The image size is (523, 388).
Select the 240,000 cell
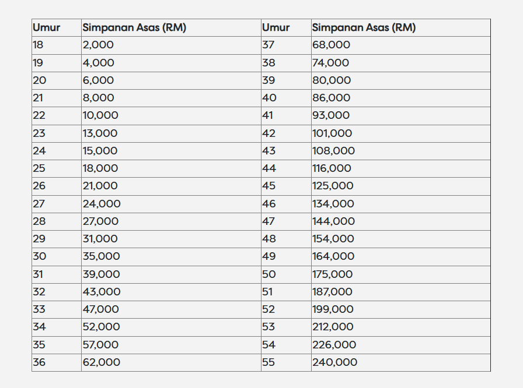click(401, 363)
